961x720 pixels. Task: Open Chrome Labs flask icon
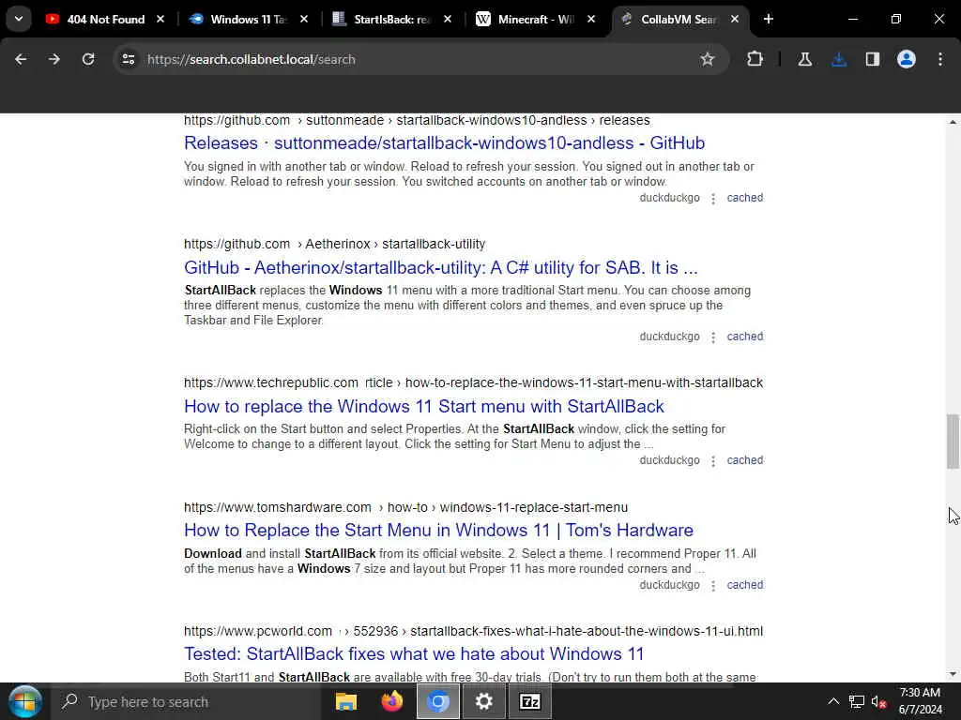(x=804, y=59)
